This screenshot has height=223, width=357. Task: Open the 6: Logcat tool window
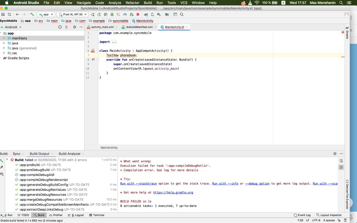click(x=75, y=215)
